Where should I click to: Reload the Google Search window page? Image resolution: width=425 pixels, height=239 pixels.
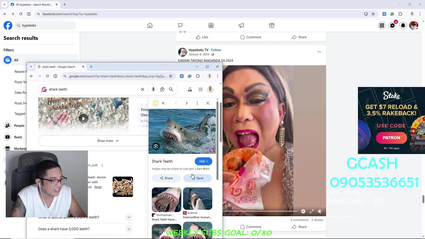(x=47, y=76)
